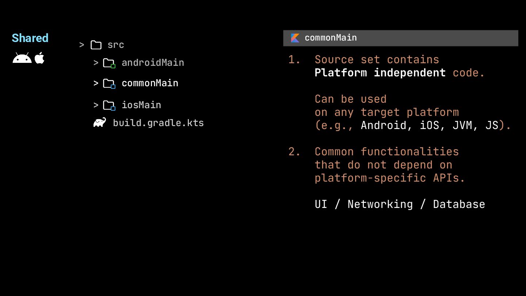Image resolution: width=526 pixels, height=296 pixels.
Task: Click the androidMain folder icon
Action: click(109, 63)
